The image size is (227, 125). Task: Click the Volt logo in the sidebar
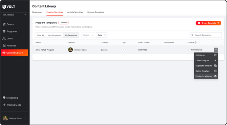(9, 7)
